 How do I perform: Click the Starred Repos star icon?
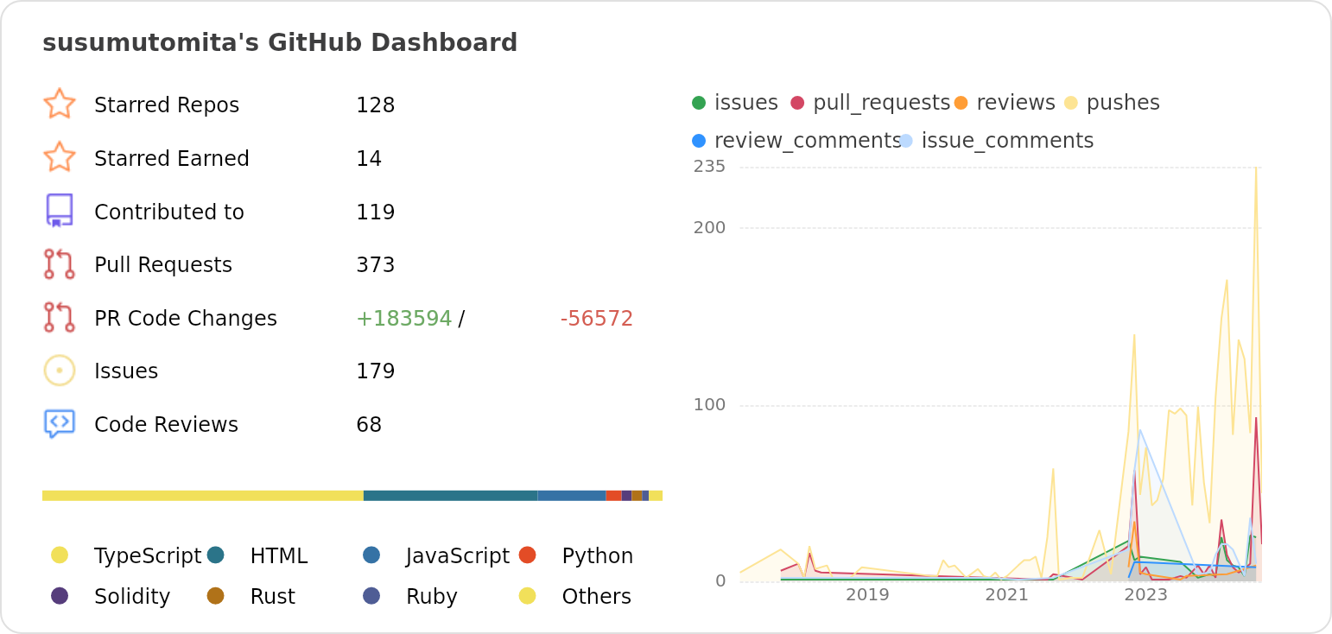[x=60, y=104]
